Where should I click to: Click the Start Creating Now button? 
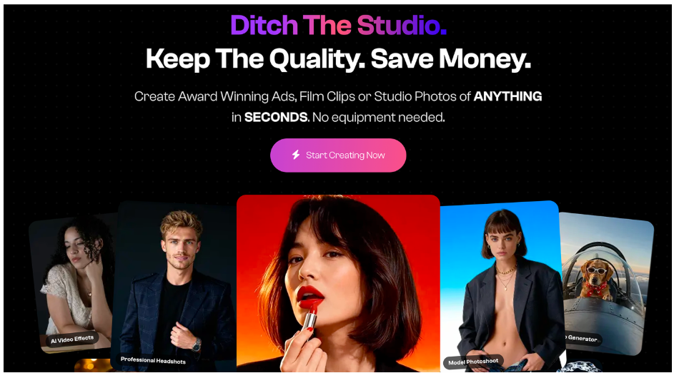338,155
